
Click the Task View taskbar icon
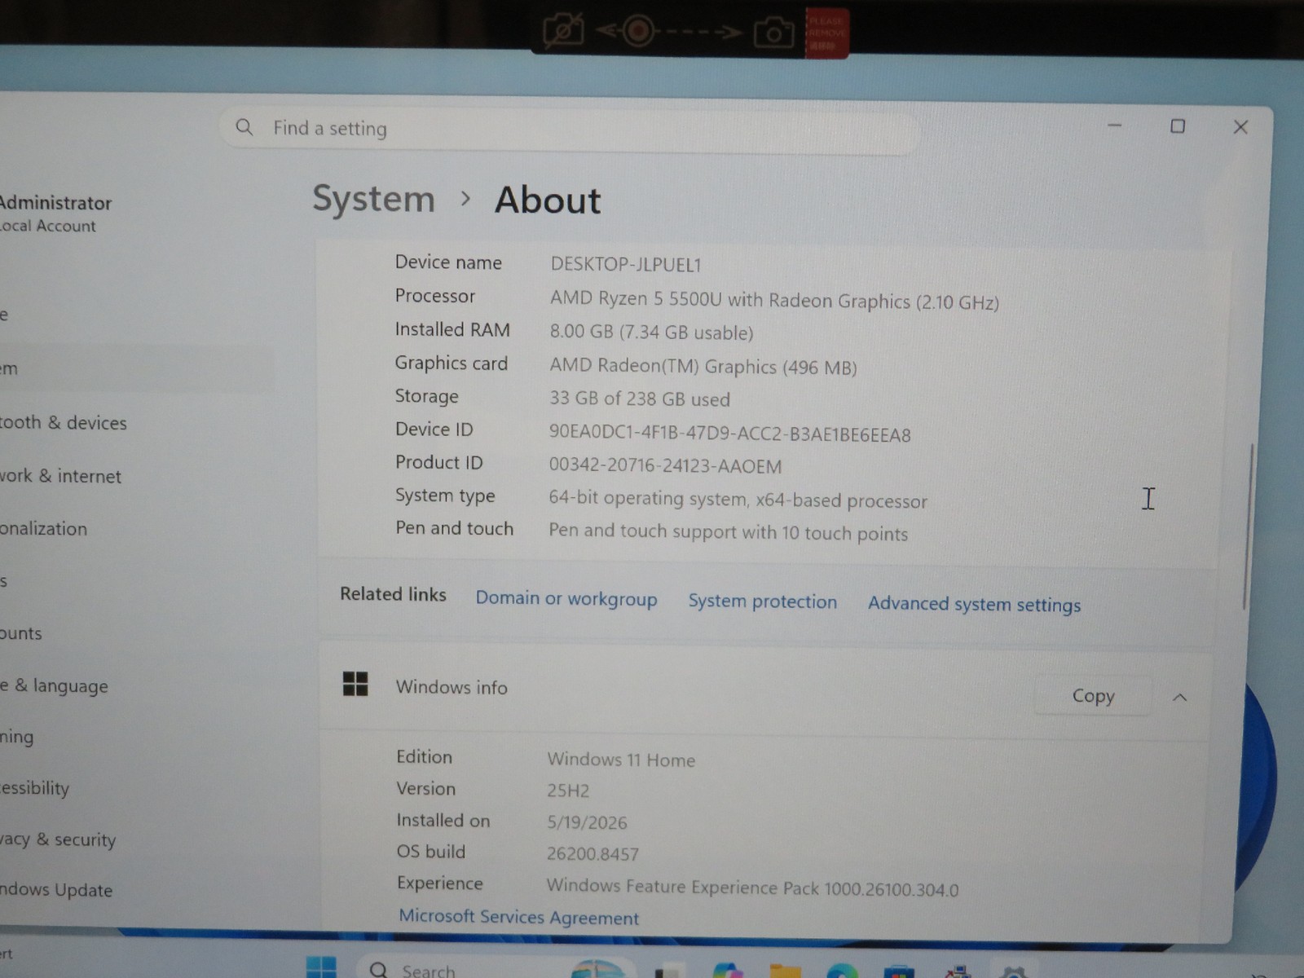coord(671,970)
